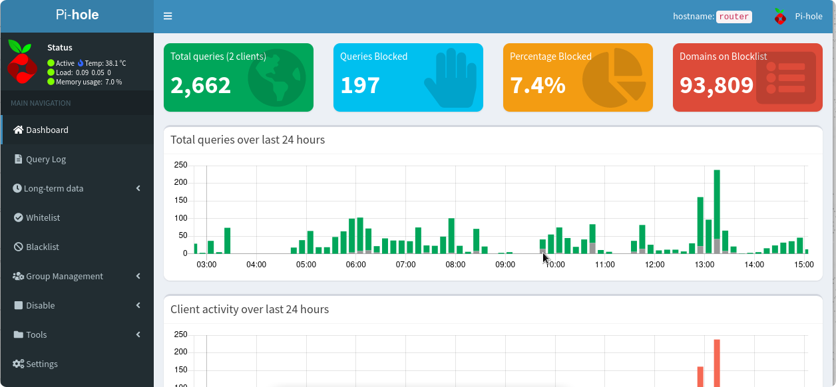Expand the Disable submenu chevron
Screen dimensions: 836x387
138,305
